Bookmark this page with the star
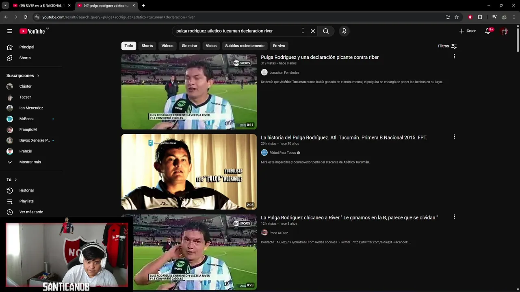520x292 pixels. pyautogui.click(x=457, y=17)
